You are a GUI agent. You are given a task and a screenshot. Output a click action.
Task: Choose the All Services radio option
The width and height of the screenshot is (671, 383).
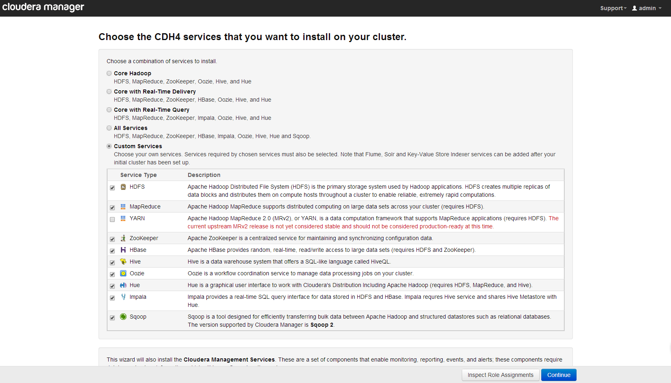tap(109, 128)
